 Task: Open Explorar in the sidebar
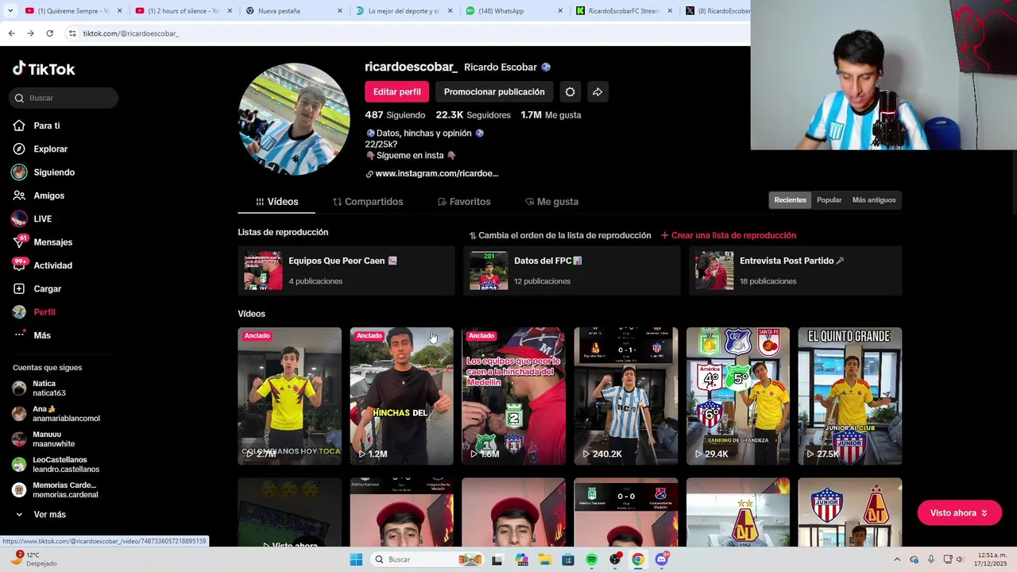[50, 149]
